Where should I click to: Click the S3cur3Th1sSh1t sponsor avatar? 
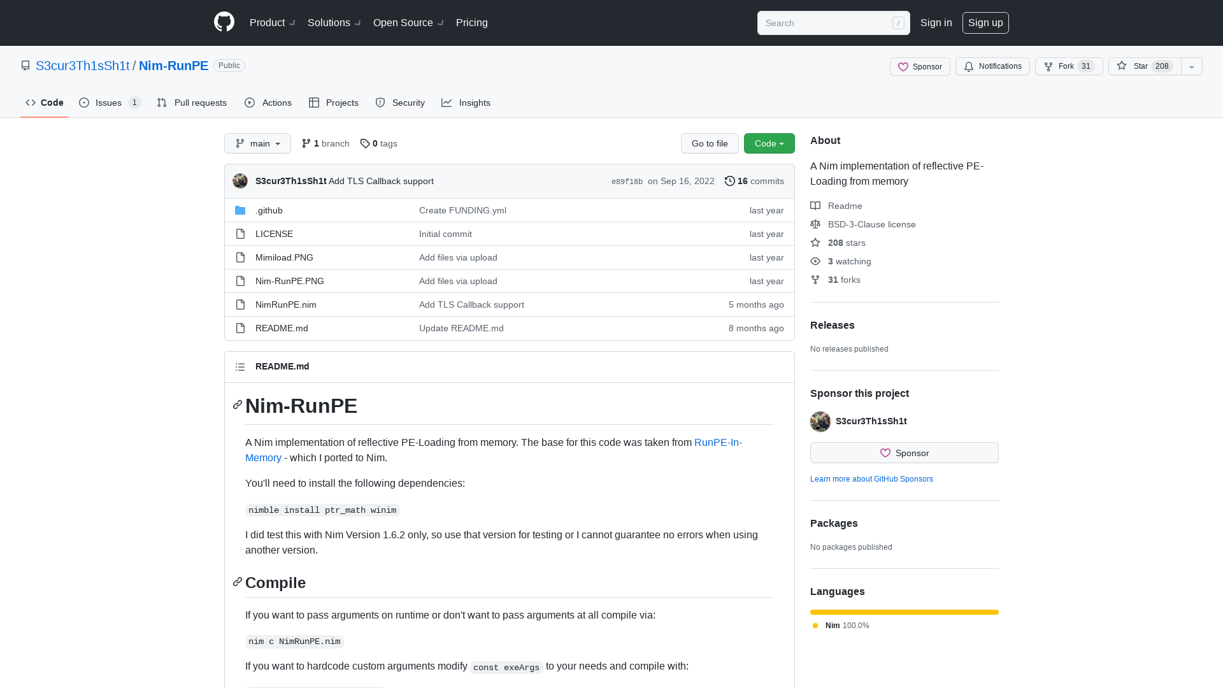820,421
